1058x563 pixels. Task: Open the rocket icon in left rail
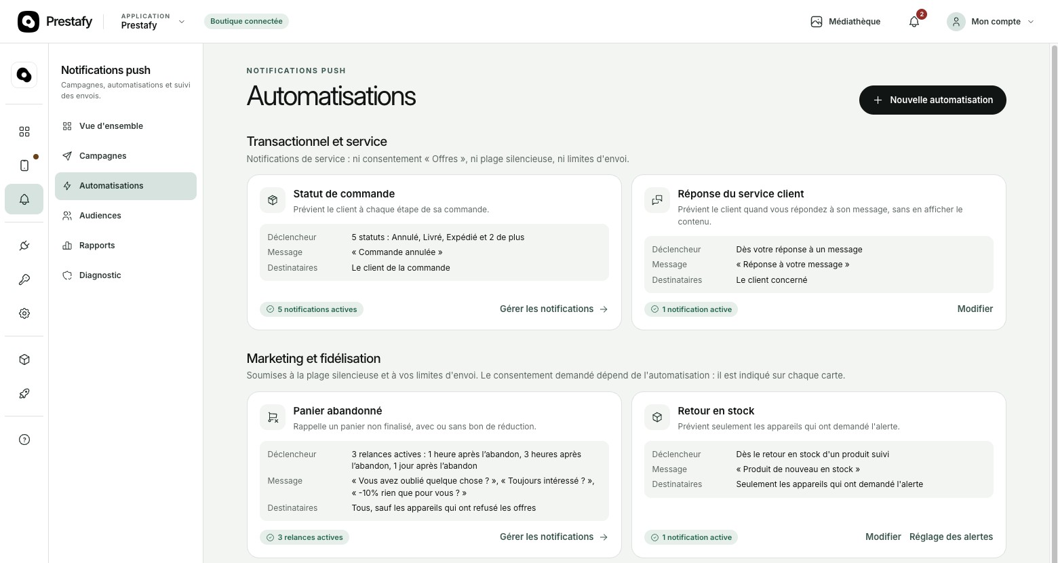(x=24, y=393)
